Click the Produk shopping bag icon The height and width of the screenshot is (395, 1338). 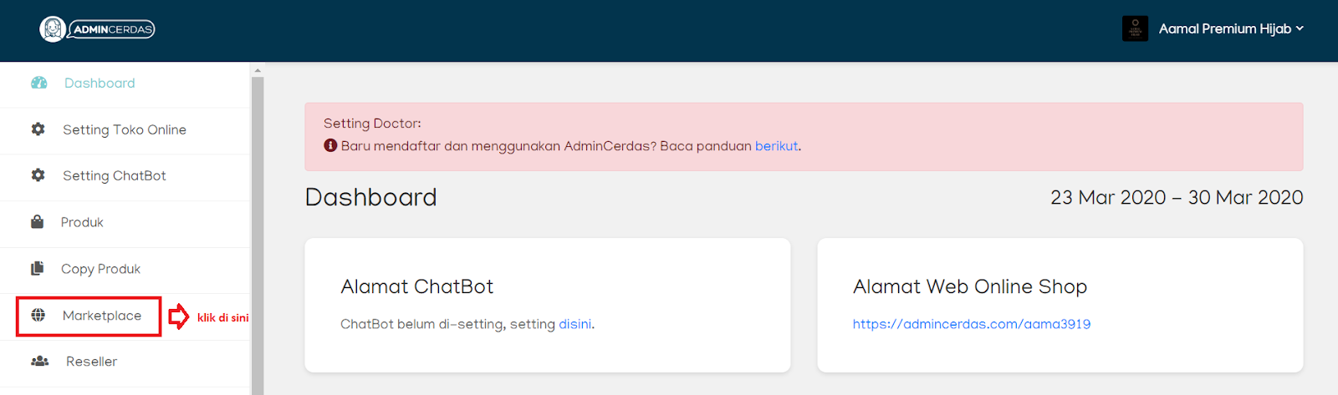[x=37, y=222]
